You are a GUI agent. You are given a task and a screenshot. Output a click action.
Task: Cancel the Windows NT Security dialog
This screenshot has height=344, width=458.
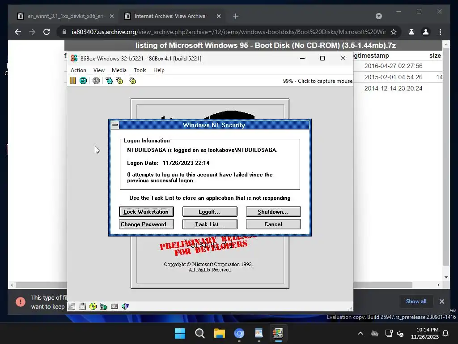point(273,224)
